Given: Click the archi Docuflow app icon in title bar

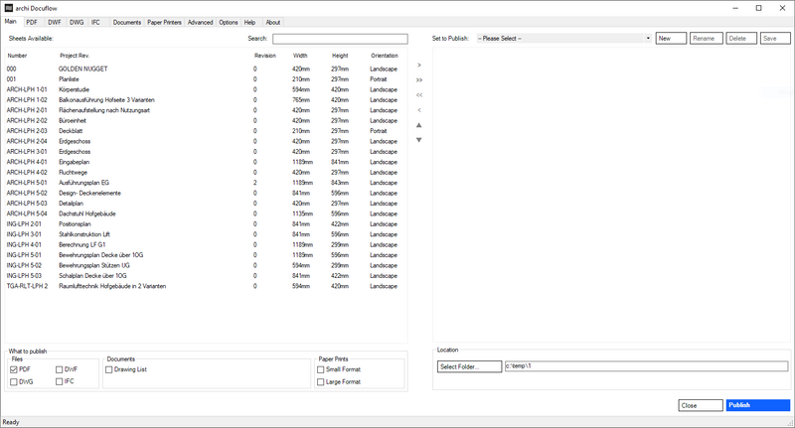Looking at the screenshot, I should [x=8, y=7].
